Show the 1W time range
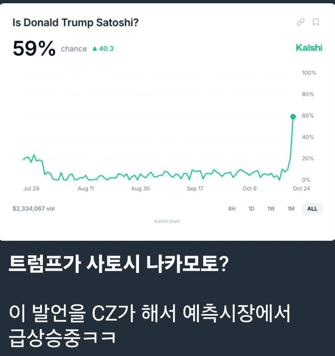The height and width of the screenshot is (356, 335). click(271, 209)
